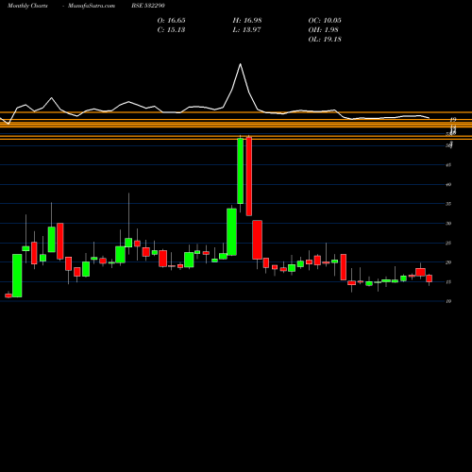Click the price axis label 10

[448, 301]
